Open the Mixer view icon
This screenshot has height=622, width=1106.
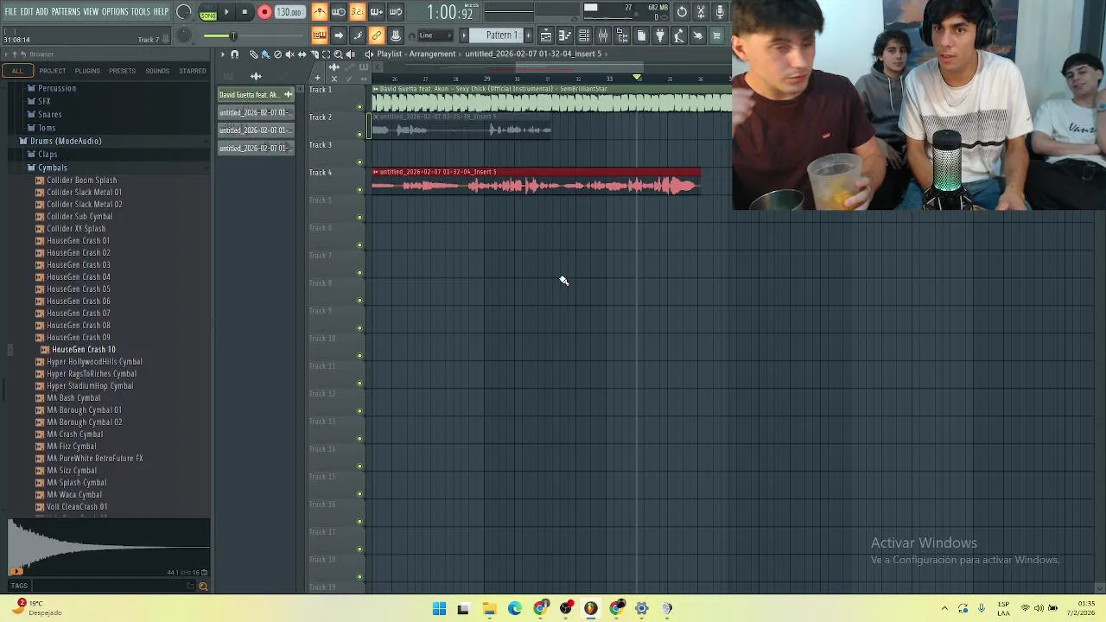click(x=603, y=35)
